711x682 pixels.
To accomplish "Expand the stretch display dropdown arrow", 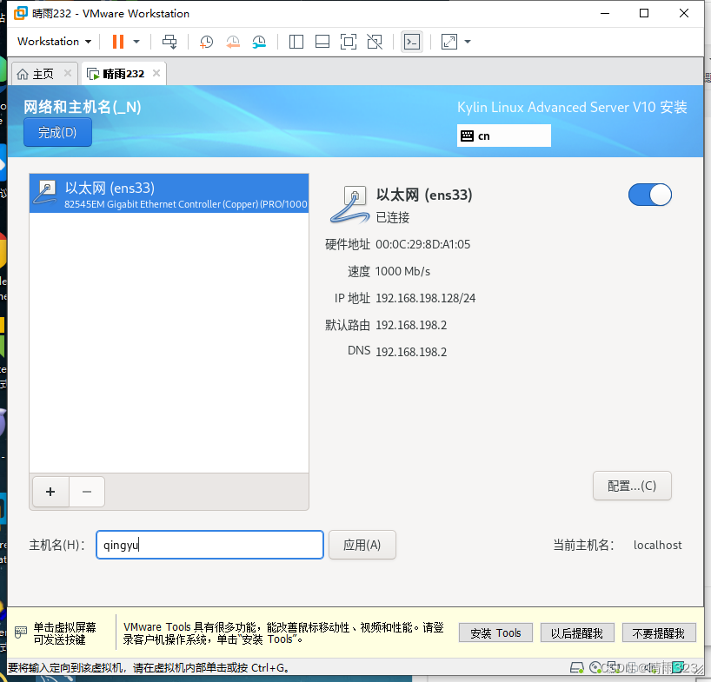I will 468,42.
